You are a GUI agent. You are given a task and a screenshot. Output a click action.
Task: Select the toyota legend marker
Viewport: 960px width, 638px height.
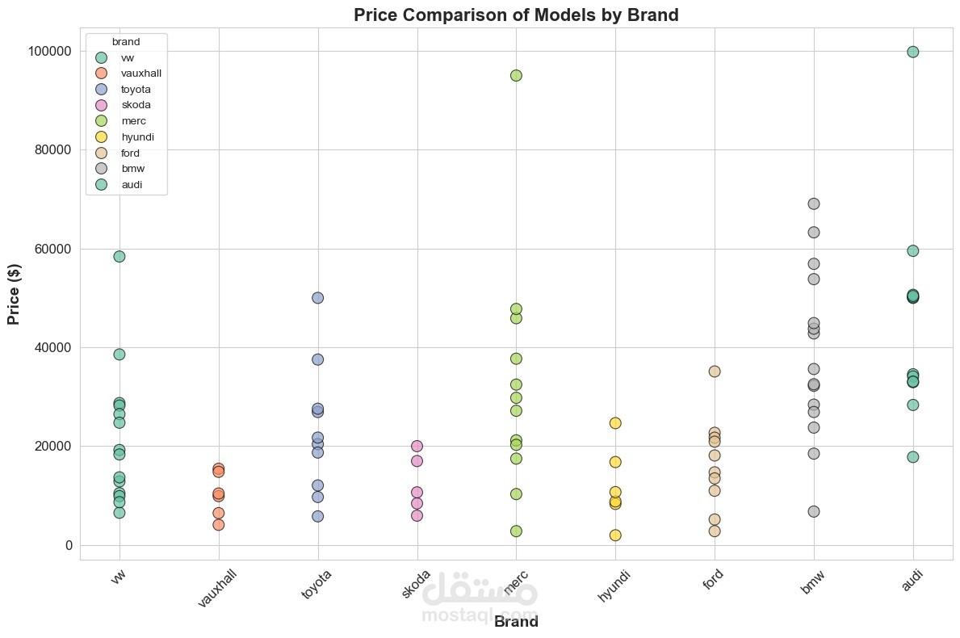tap(101, 89)
